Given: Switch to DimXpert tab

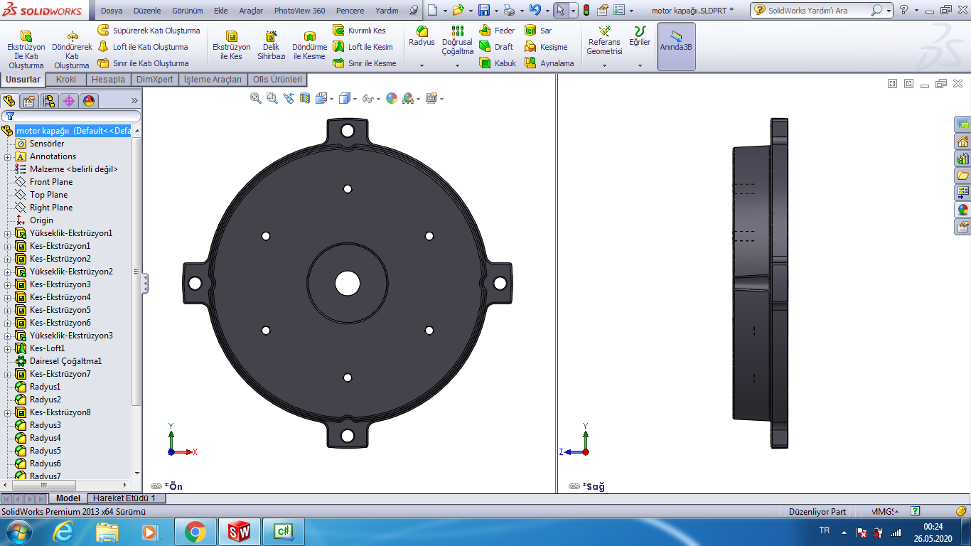Looking at the screenshot, I should point(154,80).
